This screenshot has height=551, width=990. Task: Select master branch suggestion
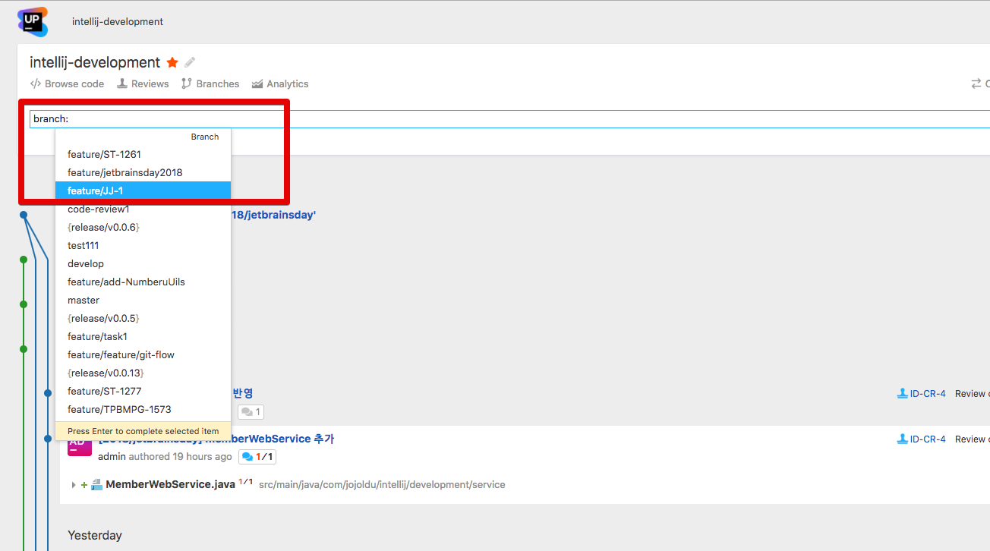[x=143, y=300]
